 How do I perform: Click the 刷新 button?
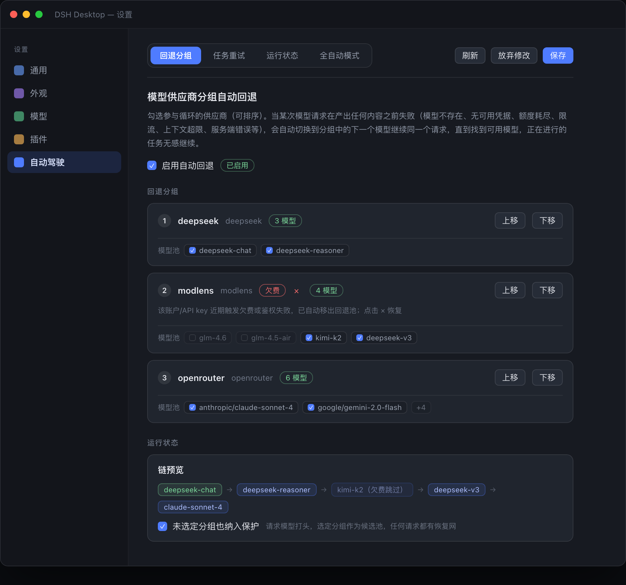point(470,55)
